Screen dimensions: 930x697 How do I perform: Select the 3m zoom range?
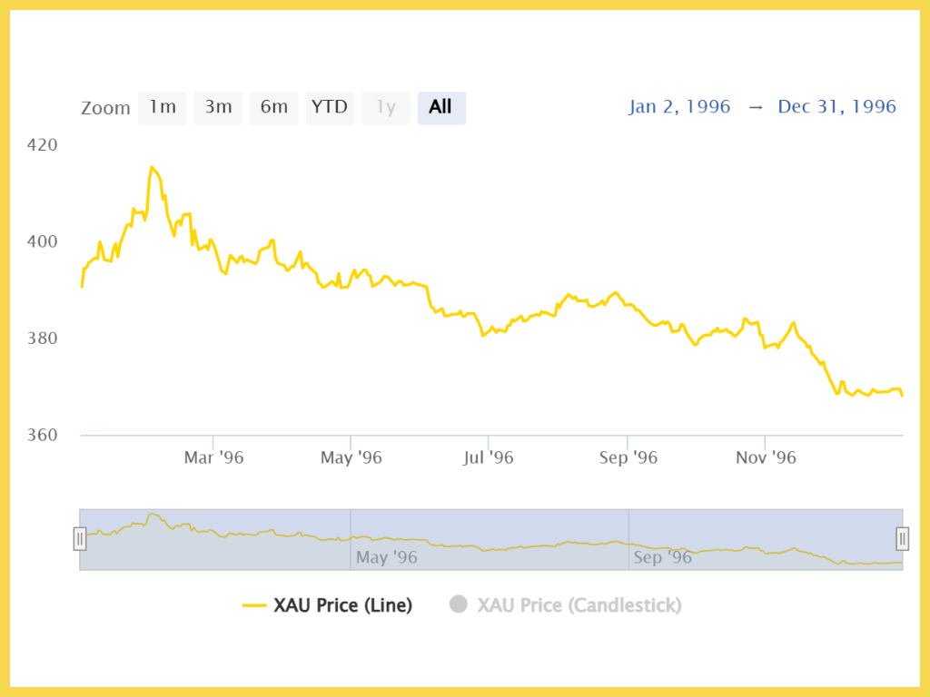coord(218,108)
